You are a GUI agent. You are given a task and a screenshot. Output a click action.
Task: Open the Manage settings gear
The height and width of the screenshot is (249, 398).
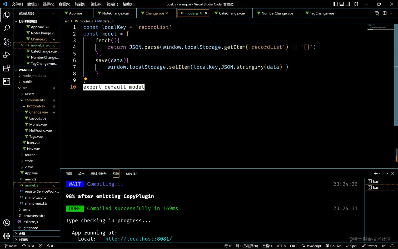tap(7, 236)
